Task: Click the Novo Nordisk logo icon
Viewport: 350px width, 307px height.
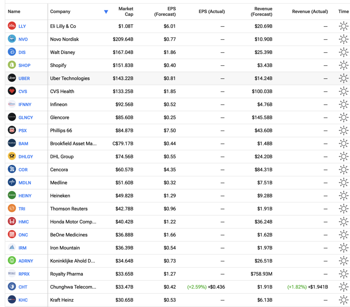Action: pos(12,39)
